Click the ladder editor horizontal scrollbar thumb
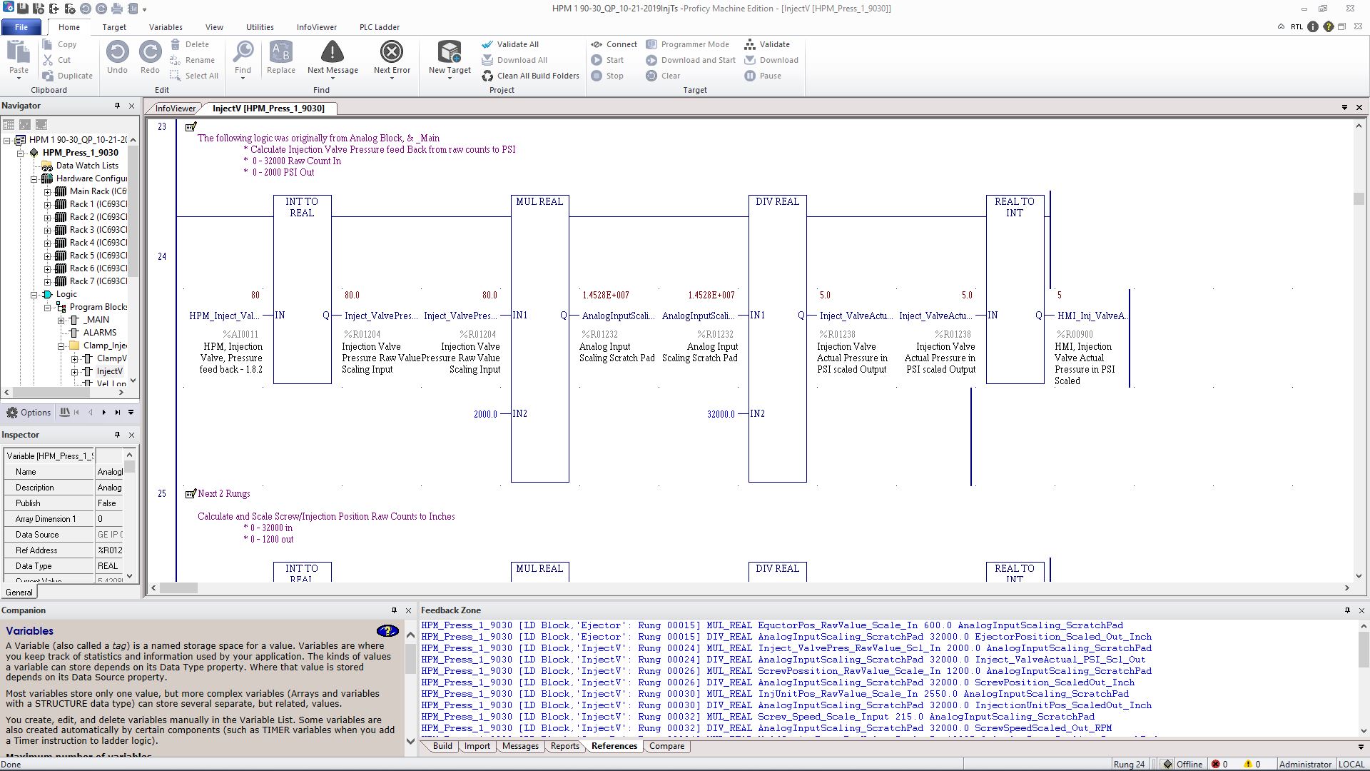The width and height of the screenshot is (1370, 771). pos(178,588)
